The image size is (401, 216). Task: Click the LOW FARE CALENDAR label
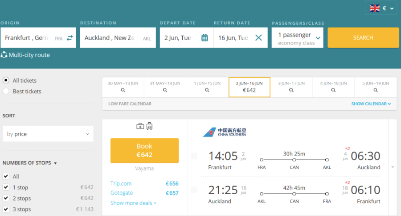130,104
